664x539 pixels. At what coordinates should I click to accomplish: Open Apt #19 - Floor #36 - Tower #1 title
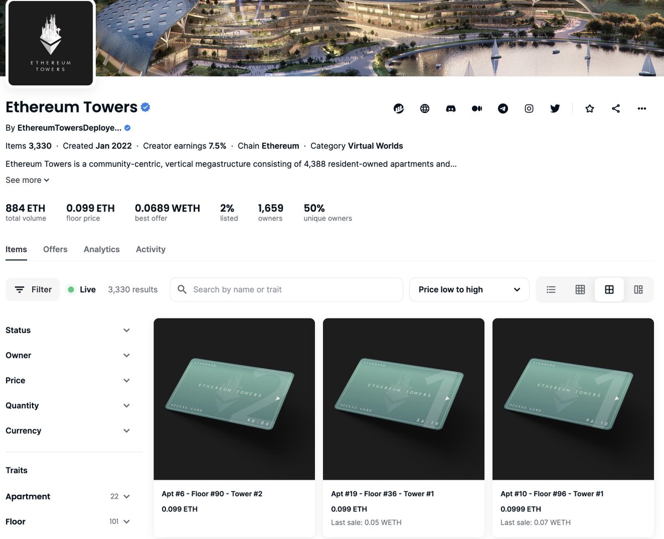click(x=382, y=494)
